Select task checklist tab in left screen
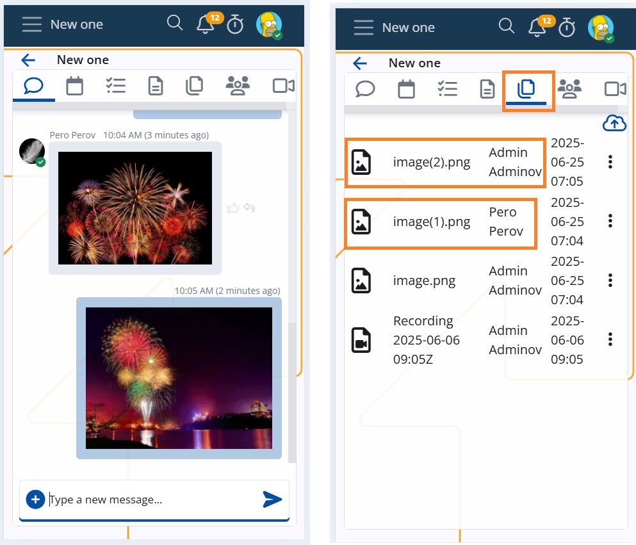The height and width of the screenshot is (545, 636). click(115, 86)
